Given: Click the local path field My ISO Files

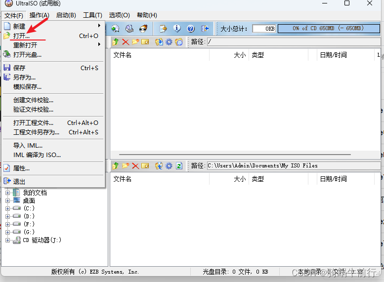Looking at the screenshot, I should [294, 166].
